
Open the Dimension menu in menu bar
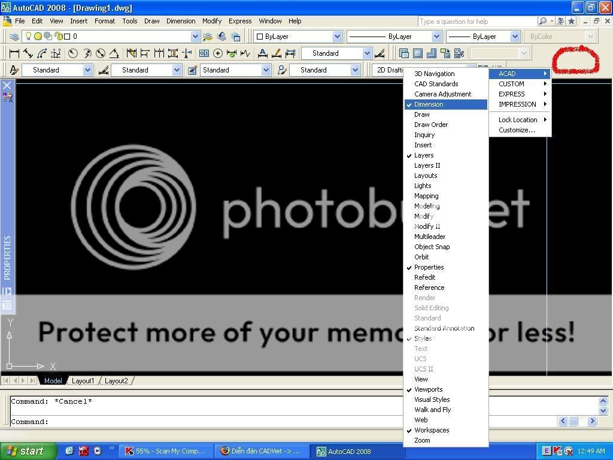(181, 21)
